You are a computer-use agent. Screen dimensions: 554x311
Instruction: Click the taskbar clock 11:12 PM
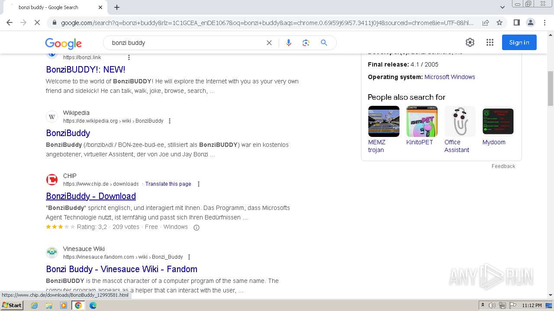532,305
